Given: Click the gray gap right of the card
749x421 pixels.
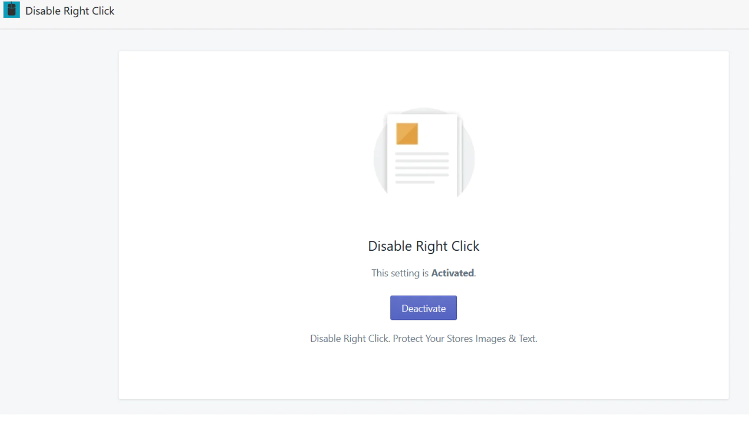Looking at the screenshot, I should (739, 225).
